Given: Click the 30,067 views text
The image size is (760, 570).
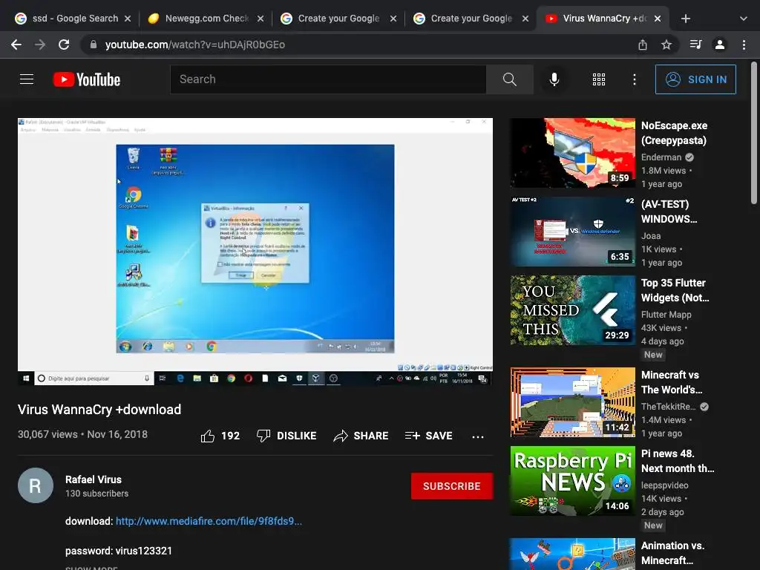Looking at the screenshot, I should pos(47,434).
